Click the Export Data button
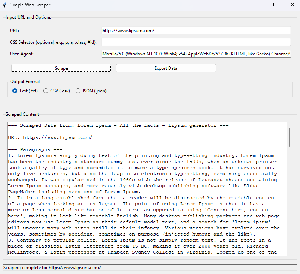The image size is (300, 274). click(166, 68)
